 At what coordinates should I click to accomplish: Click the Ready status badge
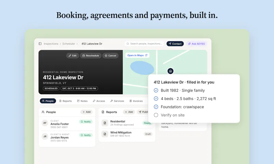pyautogui.click(x=147, y=123)
